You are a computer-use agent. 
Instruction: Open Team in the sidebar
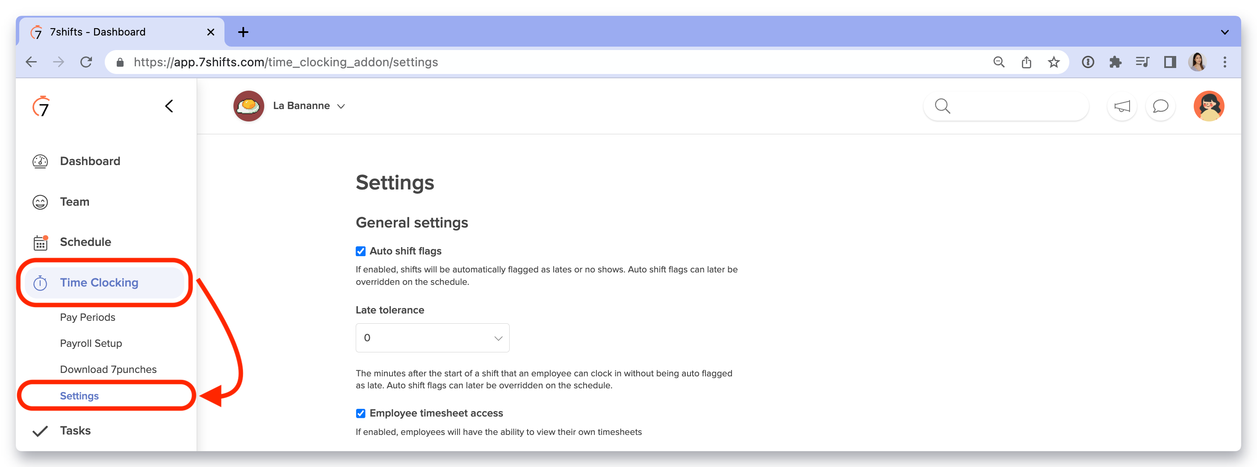(x=75, y=201)
